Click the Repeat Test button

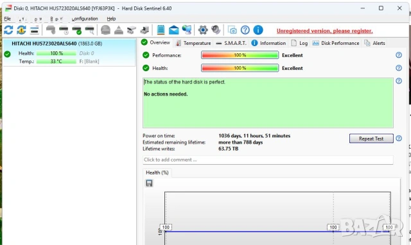pyautogui.click(x=371, y=139)
